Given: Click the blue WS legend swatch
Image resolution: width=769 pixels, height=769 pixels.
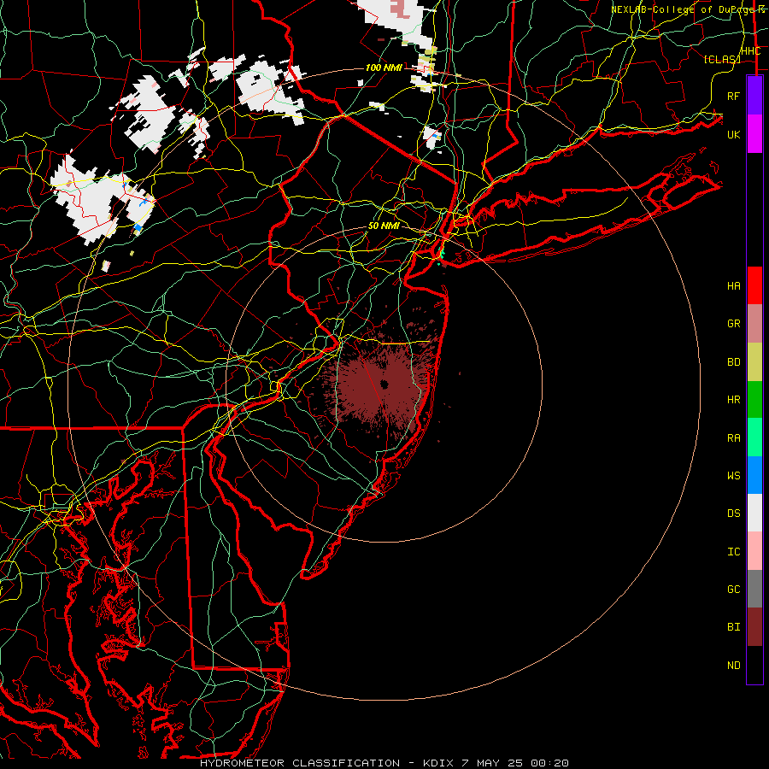Looking at the screenshot, I should pyautogui.click(x=754, y=475).
